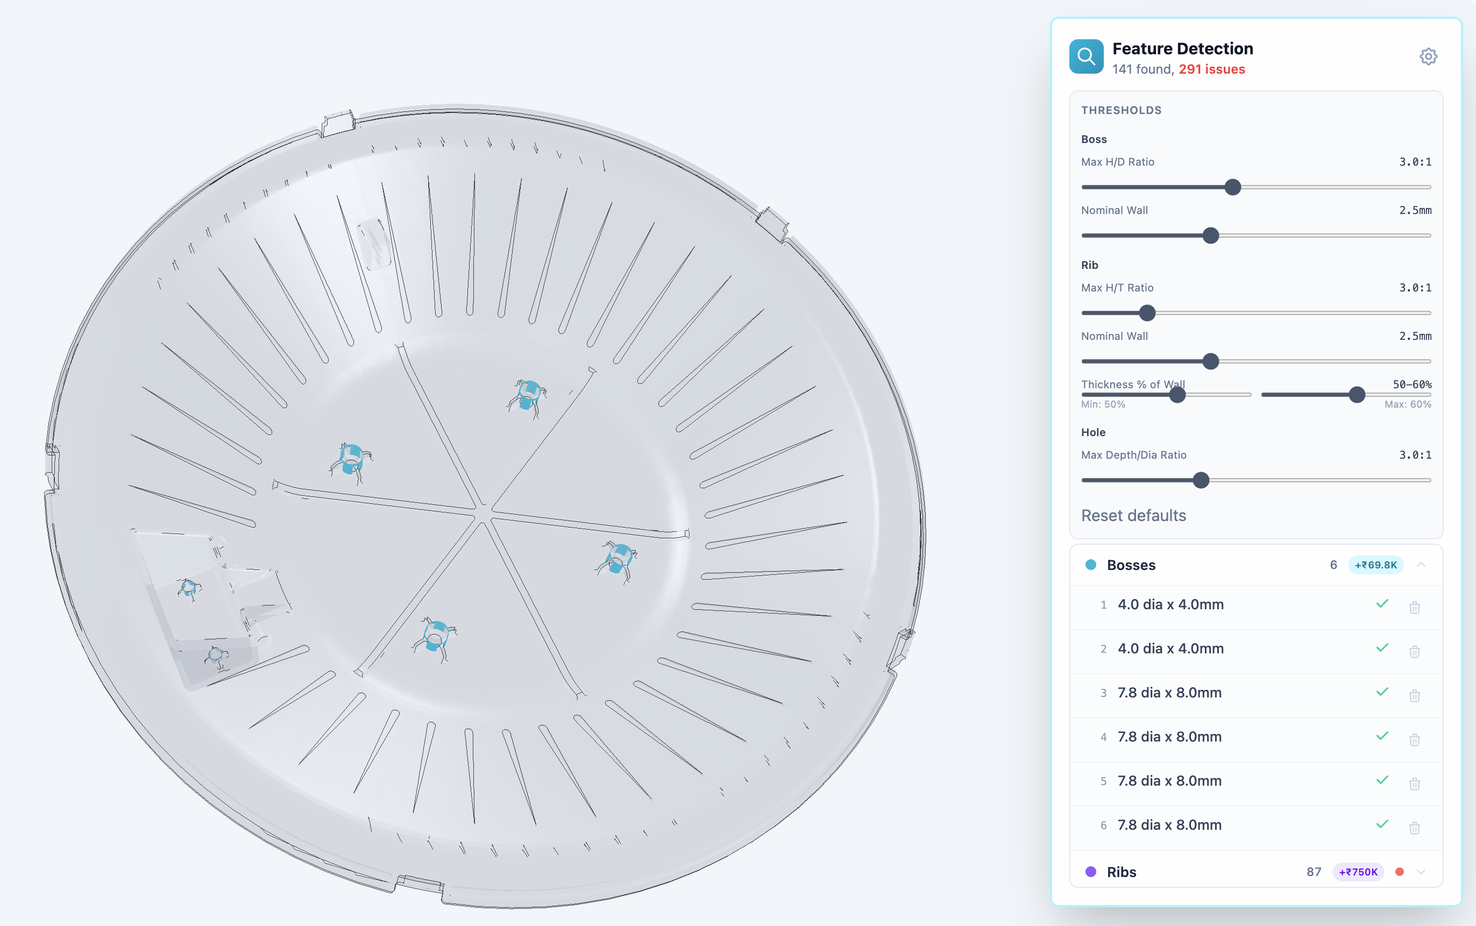The image size is (1476, 926).
Task: Delete boss 6 using its trash icon
Action: [1414, 828]
